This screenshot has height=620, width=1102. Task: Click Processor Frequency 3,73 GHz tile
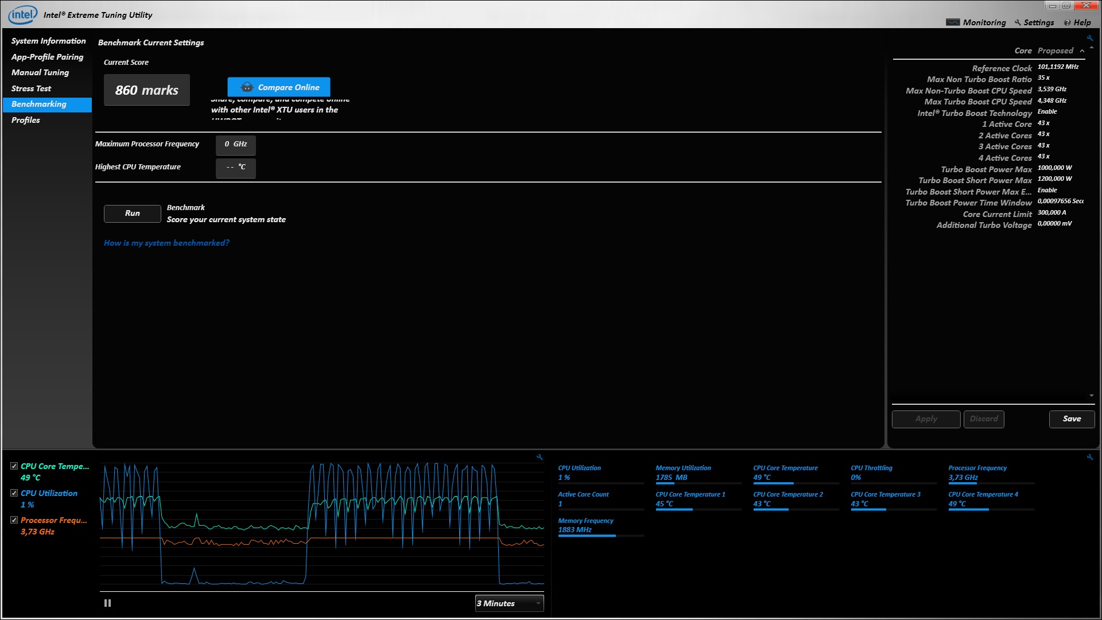coord(991,474)
